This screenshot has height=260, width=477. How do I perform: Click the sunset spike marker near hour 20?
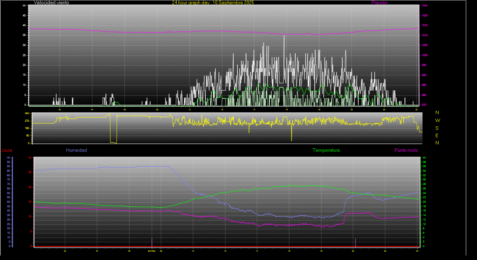[355, 242]
